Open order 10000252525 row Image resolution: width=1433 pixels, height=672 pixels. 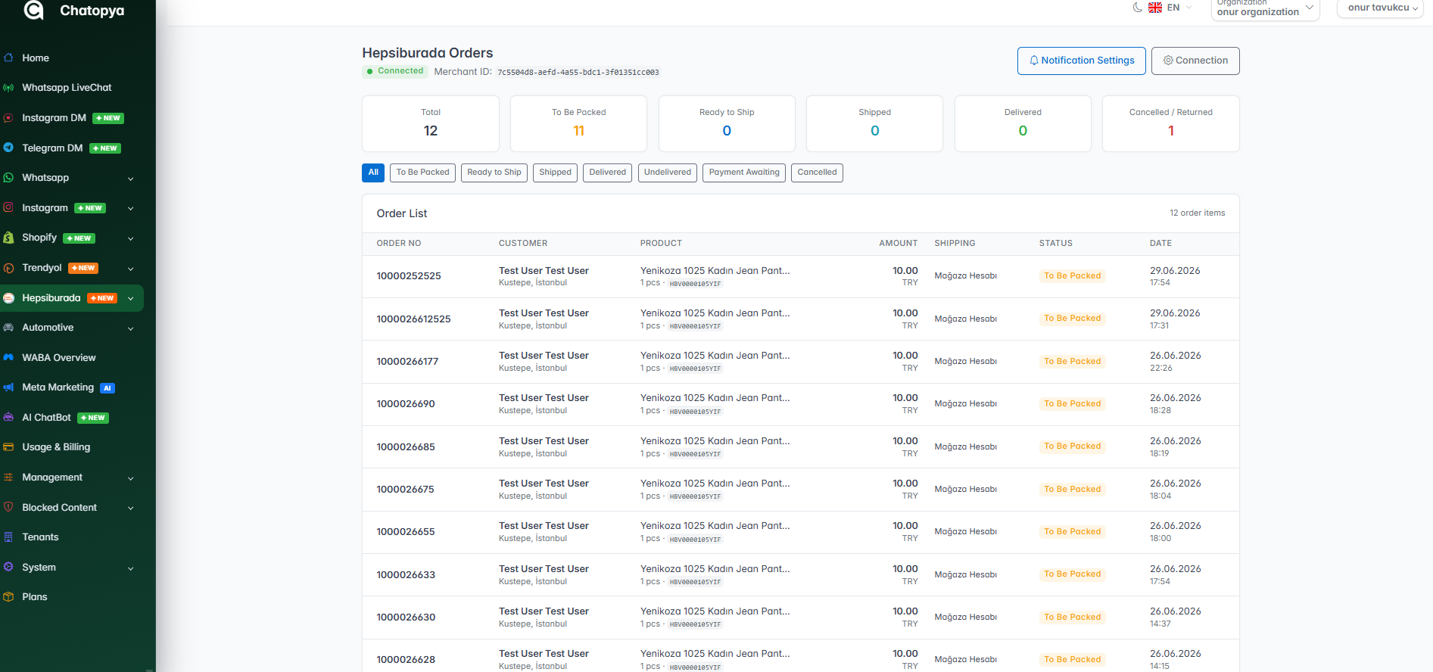pos(800,276)
